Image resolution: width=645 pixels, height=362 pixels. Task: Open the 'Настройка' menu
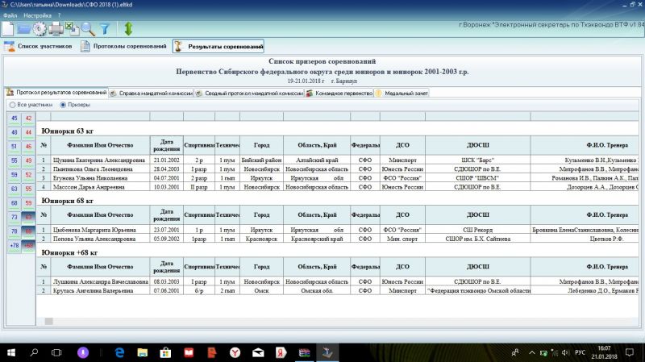37,15
